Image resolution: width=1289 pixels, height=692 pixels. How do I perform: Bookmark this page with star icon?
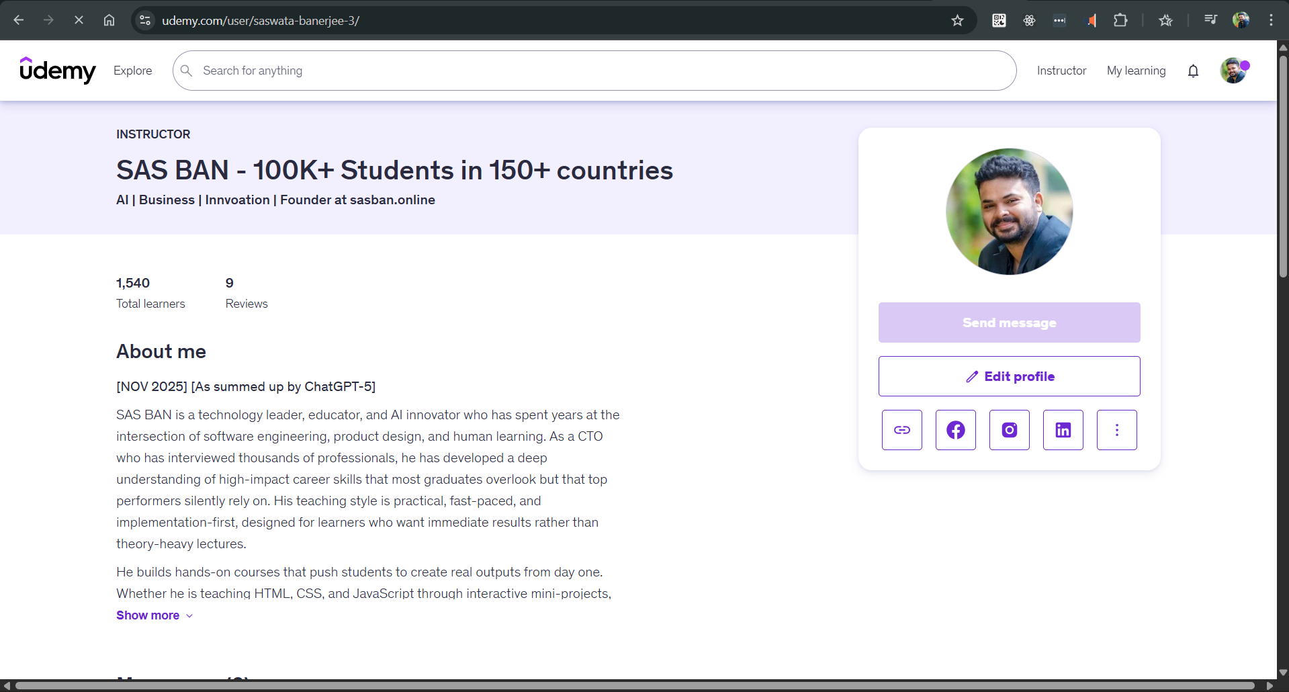tap(957, 20)
